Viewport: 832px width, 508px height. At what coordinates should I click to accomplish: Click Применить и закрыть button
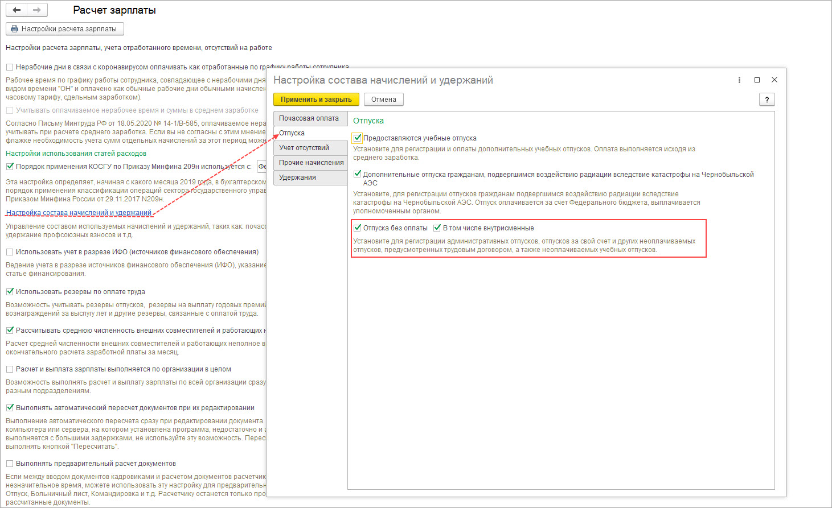(x=316, y=100)
